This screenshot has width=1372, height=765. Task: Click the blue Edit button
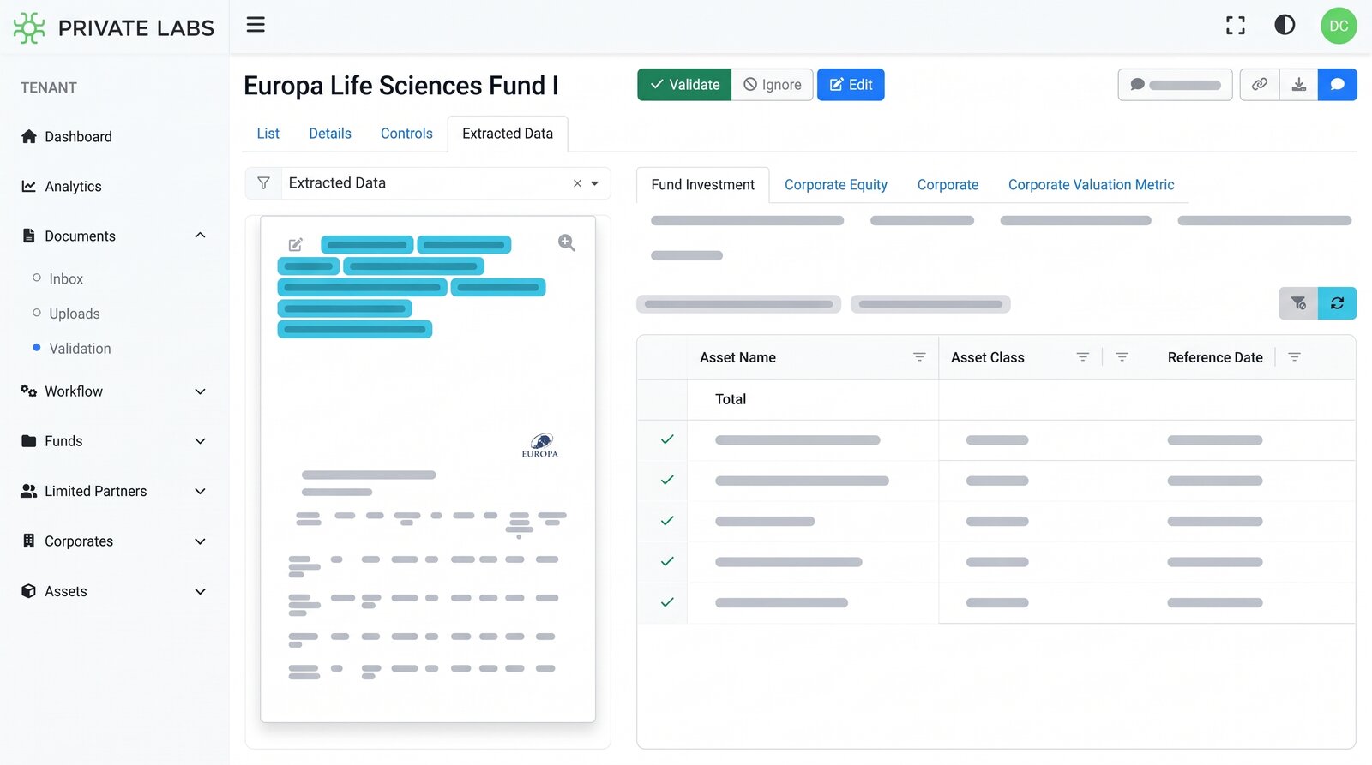click(851, 85)
